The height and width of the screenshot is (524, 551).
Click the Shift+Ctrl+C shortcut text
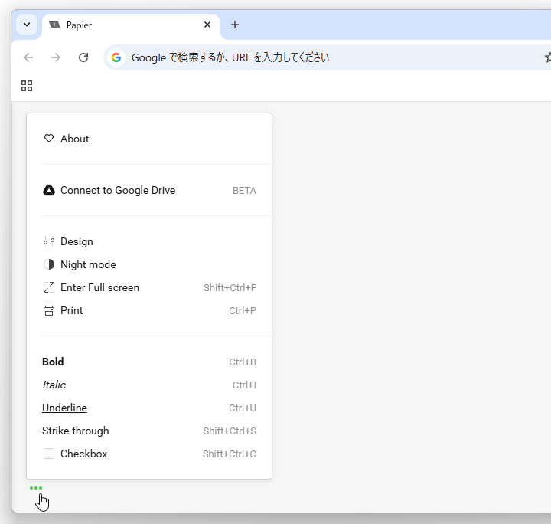point(230,454)
